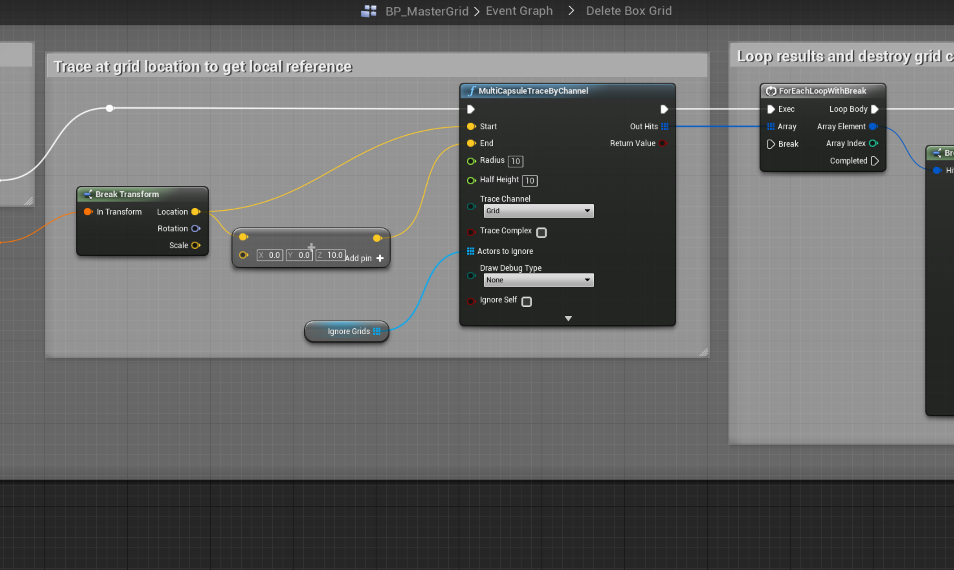Viewport: 954px width, 570px height.
Task: Enable the Trace Complex checkbox
Action: coord(541,233)
